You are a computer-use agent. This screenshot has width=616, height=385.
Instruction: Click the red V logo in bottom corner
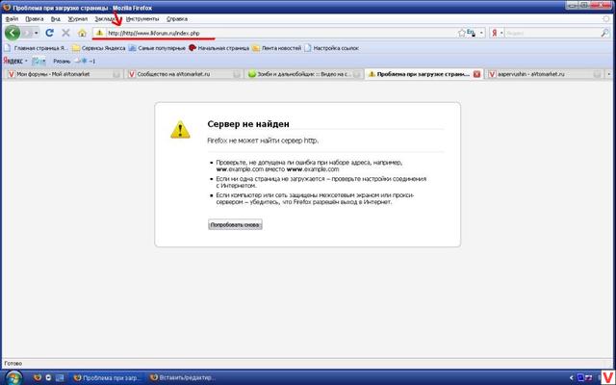[x=608, y=377]
